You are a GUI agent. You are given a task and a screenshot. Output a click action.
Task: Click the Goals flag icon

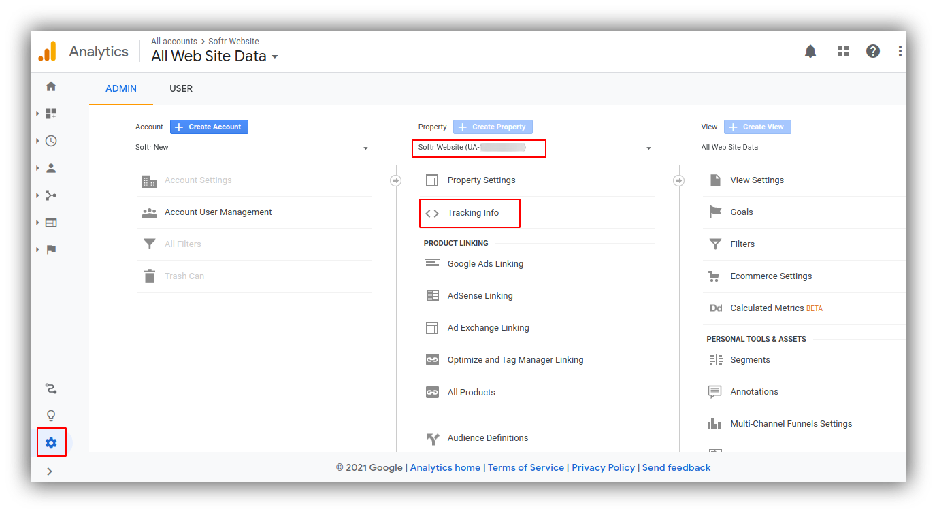point(715,212)
